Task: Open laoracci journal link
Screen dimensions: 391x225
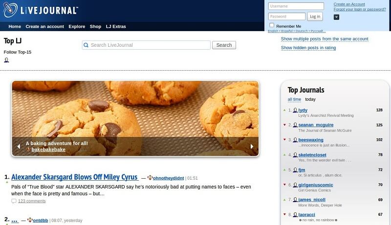Action: tap(306, 215)
